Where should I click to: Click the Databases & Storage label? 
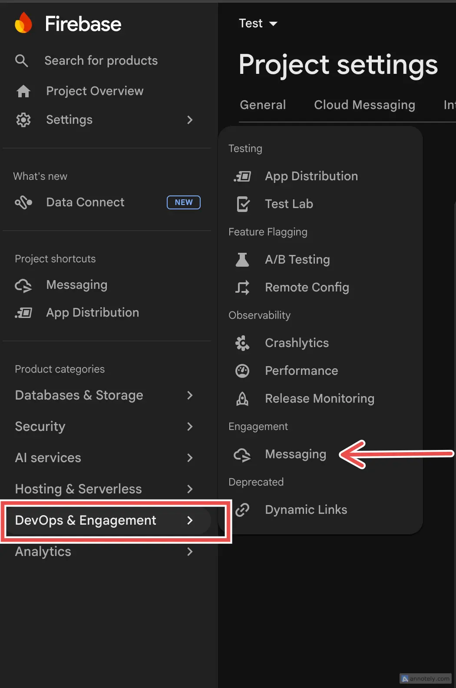(x=79, y=395)
